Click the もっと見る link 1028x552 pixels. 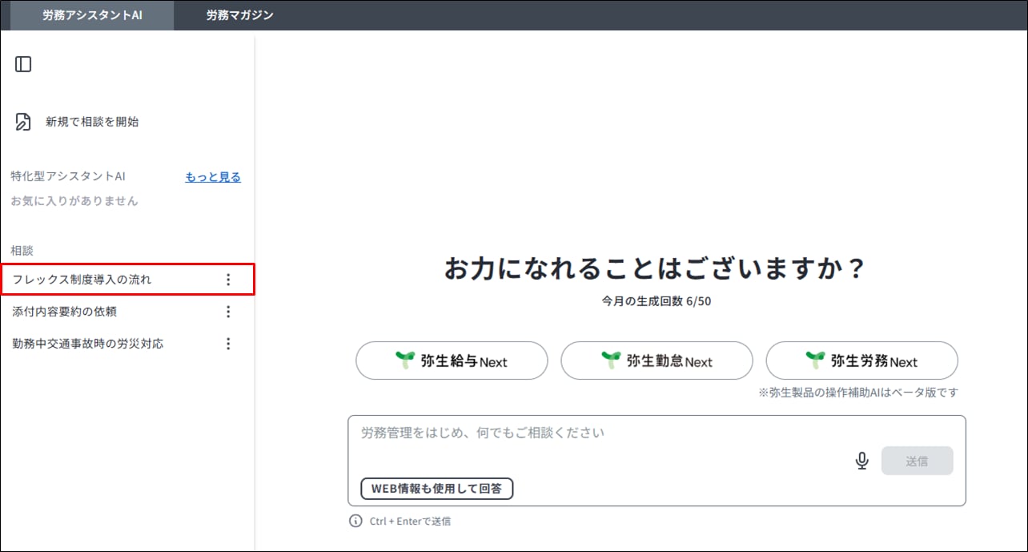point(213,177)
